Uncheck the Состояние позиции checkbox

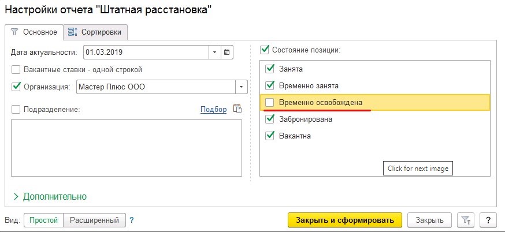pyautogui.click(x=265, y=50)
